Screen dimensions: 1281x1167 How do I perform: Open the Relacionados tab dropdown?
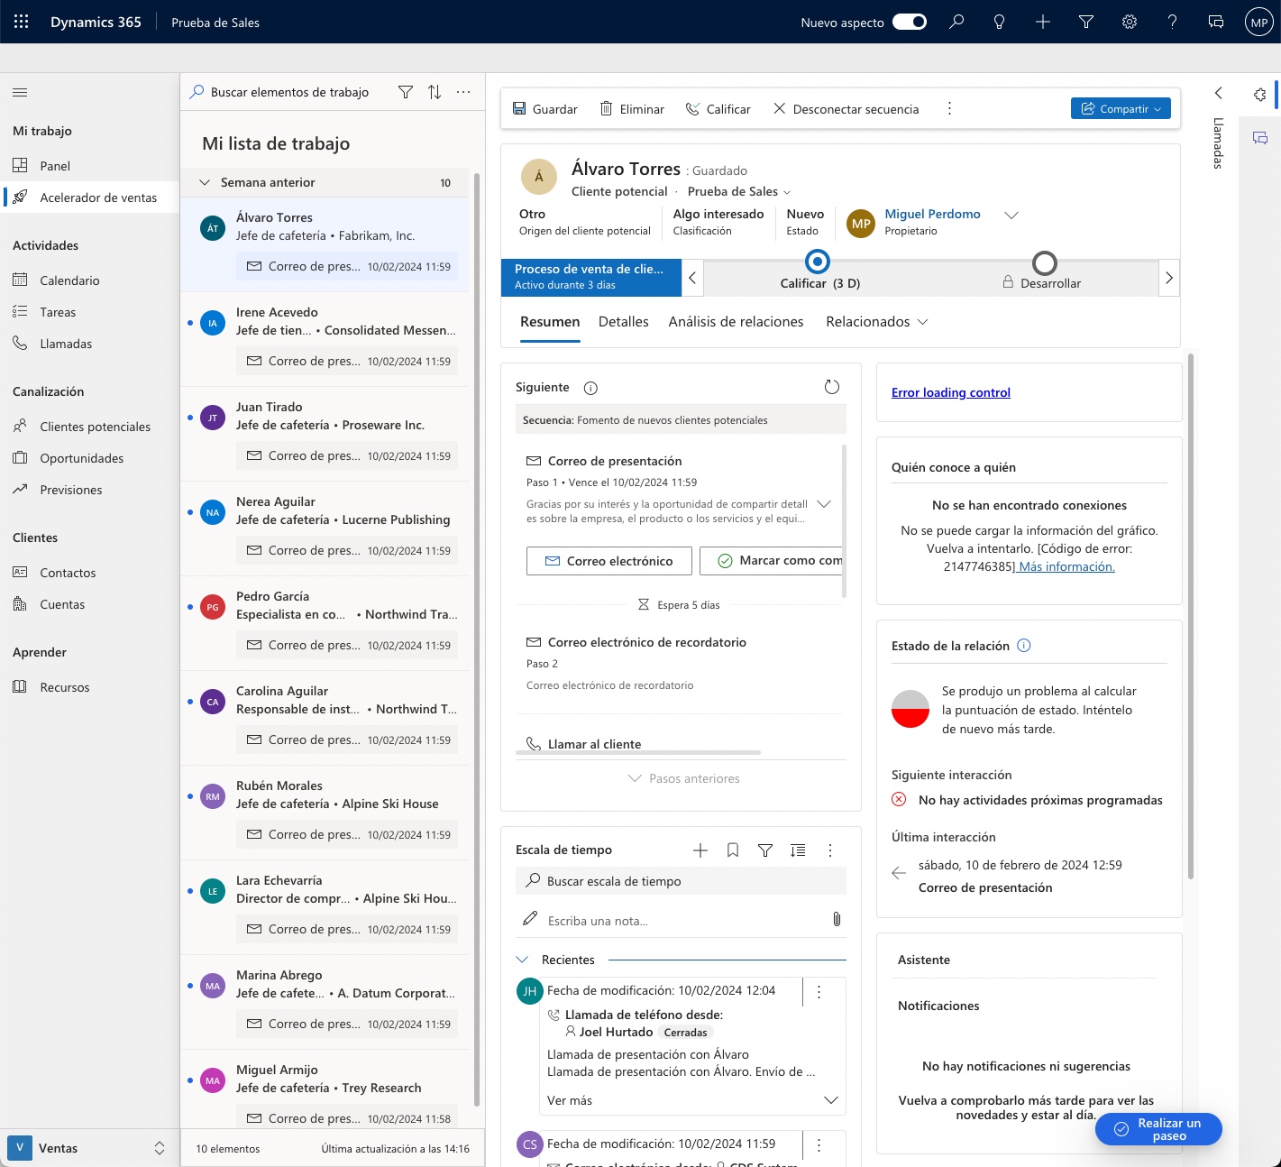pos(876,322)
